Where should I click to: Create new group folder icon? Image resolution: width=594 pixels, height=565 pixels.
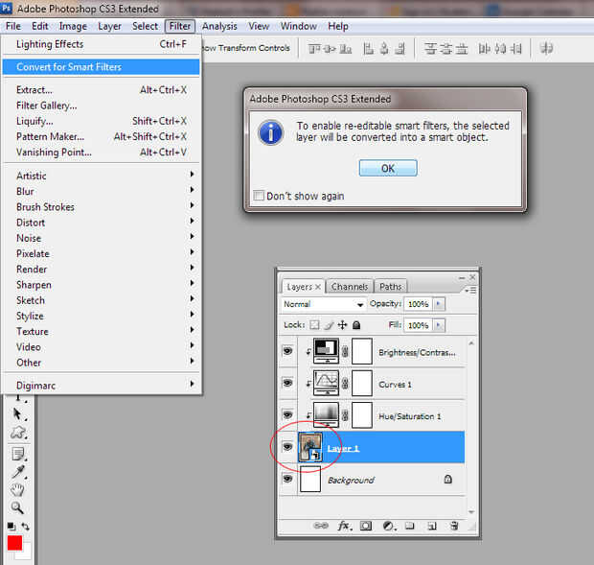409,526
